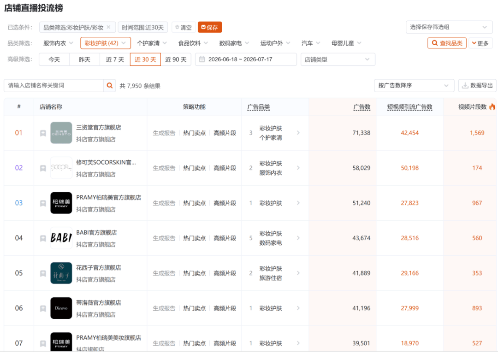Screen dimensions: 498x353
Task: Select the 昨天 time range
Action: tap(84, 59)
